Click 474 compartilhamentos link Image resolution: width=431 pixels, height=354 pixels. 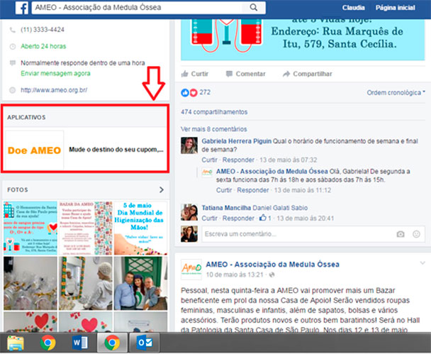[x=214, y=112]
